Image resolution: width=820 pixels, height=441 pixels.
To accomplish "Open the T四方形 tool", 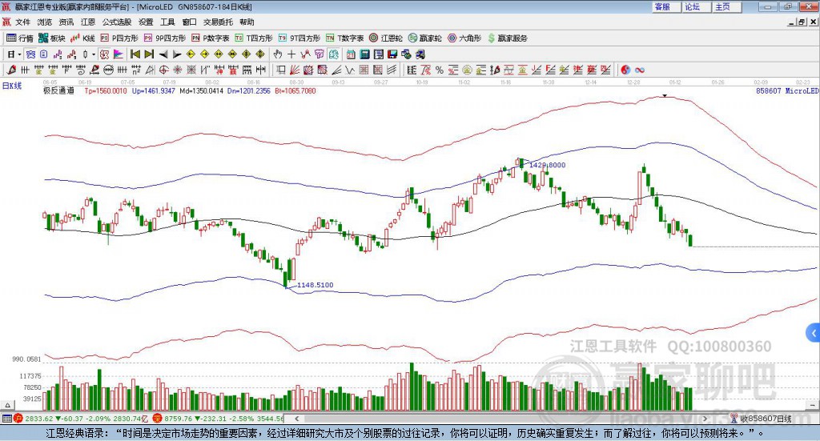I will click(x=254, y=38).
